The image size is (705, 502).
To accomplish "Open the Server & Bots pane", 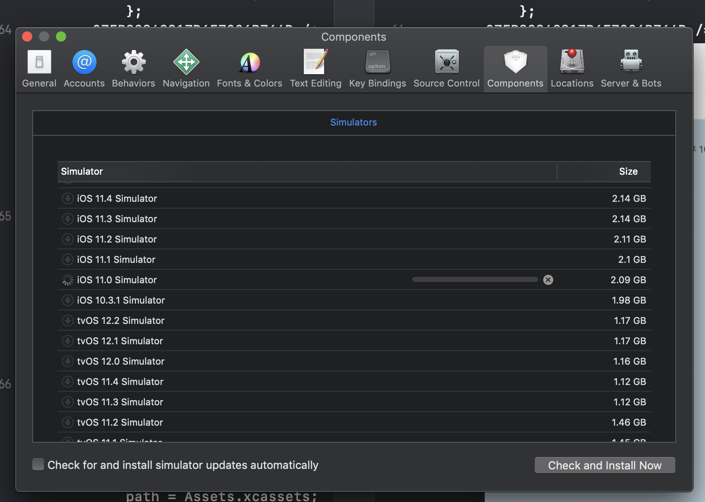I will click(x=631, y=69).
